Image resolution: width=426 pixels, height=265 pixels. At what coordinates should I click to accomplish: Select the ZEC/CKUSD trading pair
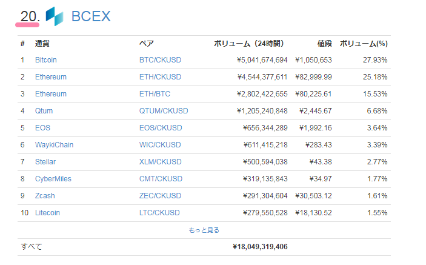click(x=160, y=196)
